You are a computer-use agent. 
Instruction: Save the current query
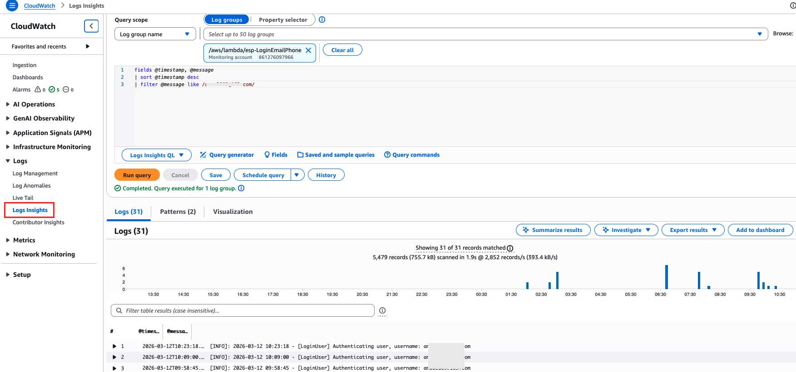click(x=216, y=175)
